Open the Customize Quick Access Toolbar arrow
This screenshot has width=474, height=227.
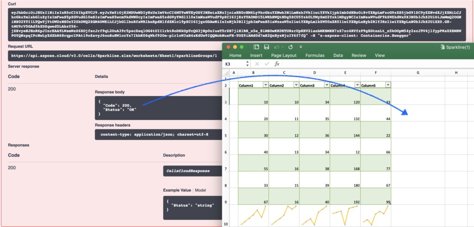click(302, 47)
